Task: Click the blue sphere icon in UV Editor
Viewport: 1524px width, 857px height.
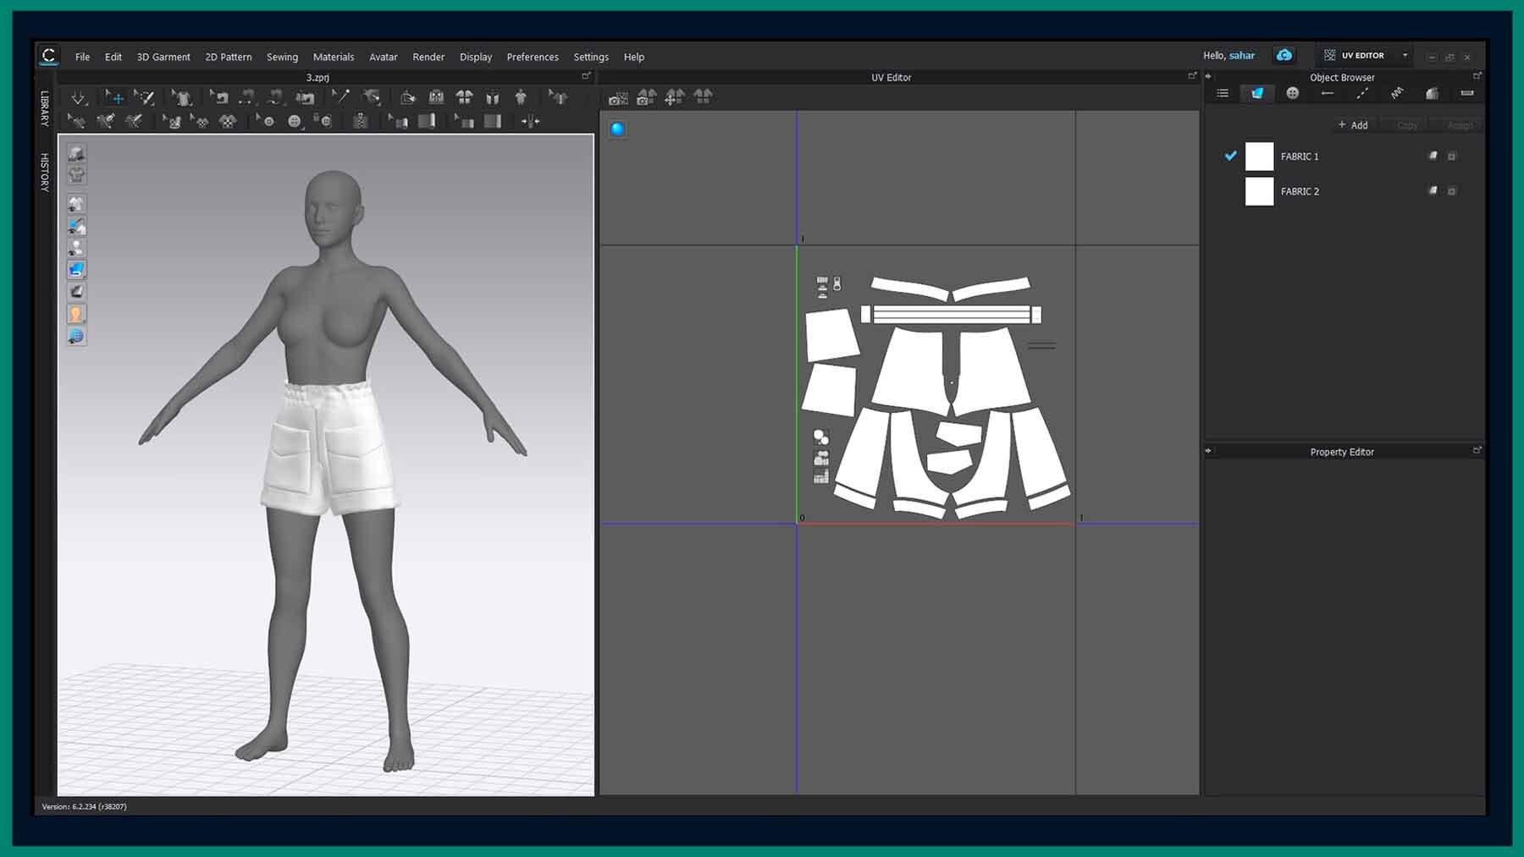Action: (617, 129)
